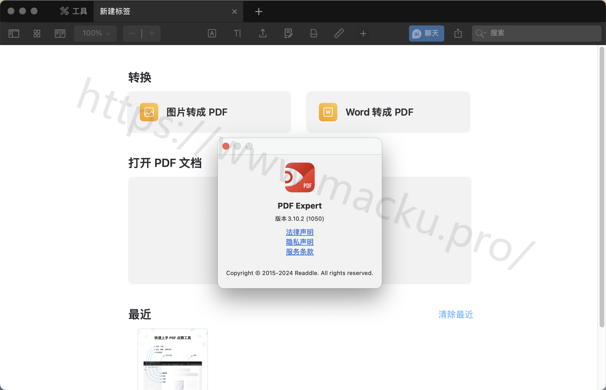The height and width of the screenshot is (390, 606).
Task: Click the 搜索 search field
Action: tap(536, 33)
